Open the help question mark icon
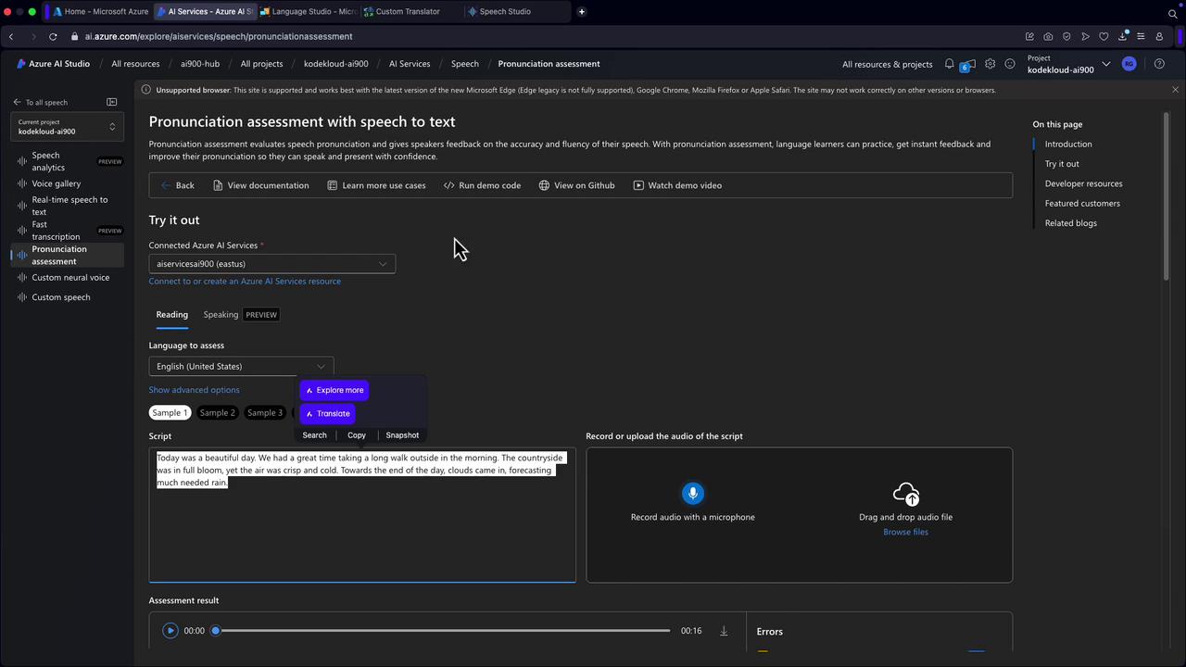Viewport: 1186px width, 667px height. coord(1159,64)
